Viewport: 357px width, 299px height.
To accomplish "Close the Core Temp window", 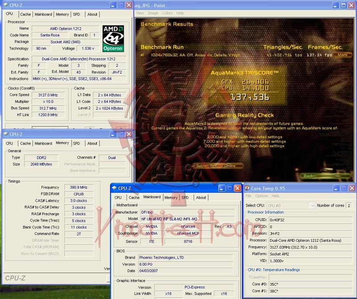I will point(352,188).
